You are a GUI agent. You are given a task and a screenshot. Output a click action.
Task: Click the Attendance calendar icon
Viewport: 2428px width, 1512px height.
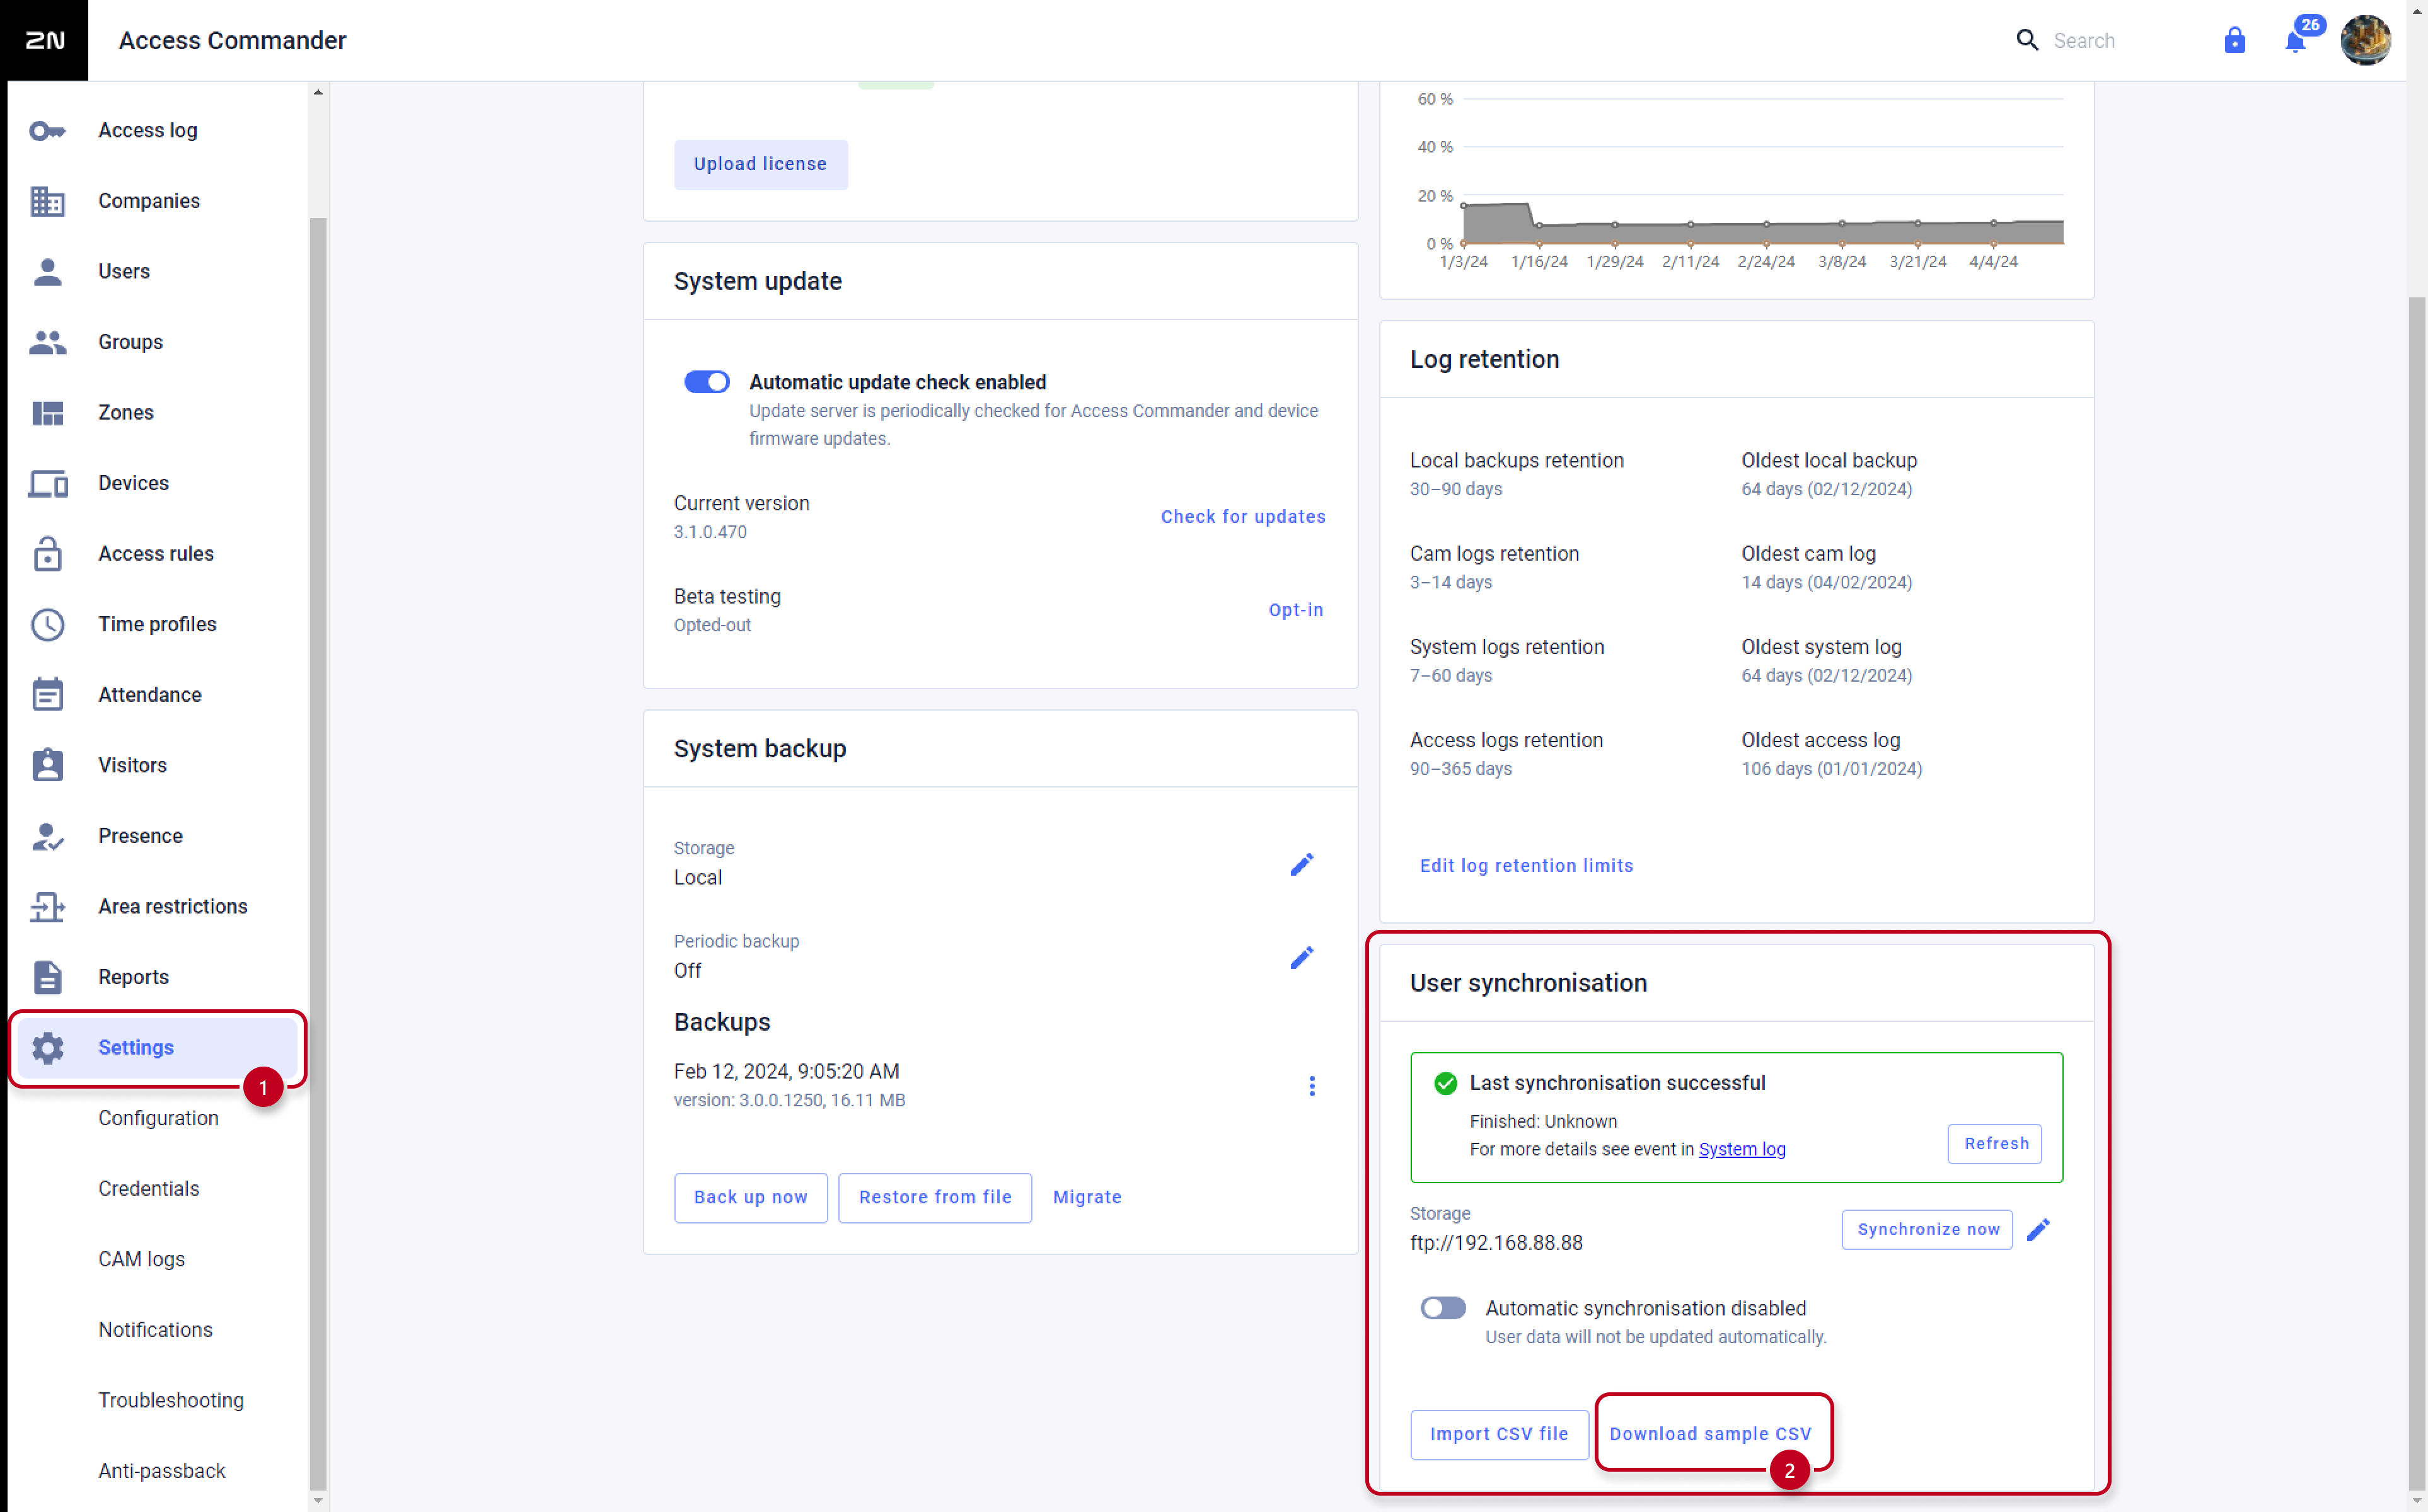click(47, 694)
